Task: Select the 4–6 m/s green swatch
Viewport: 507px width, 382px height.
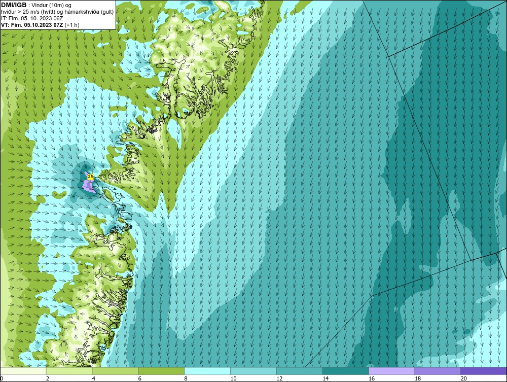Action: point(115,371)
